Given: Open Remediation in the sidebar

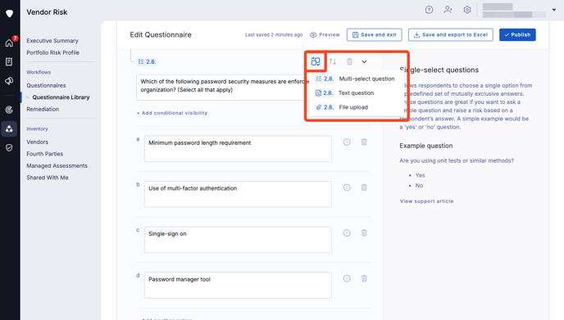Looking at the screenshot, I should [x=43, y=109].
